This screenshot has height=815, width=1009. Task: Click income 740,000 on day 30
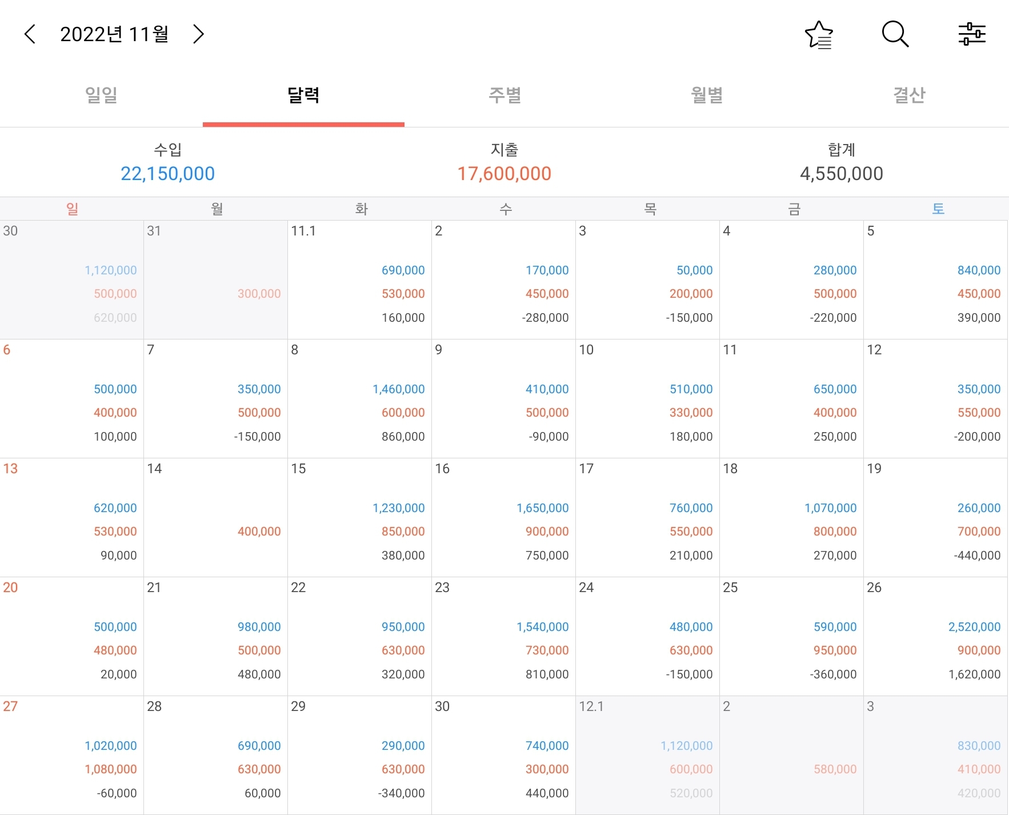point(547,746)
